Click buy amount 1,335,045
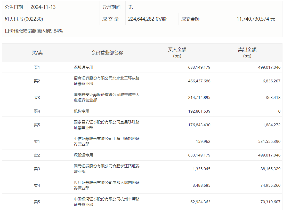Viewport: 283px width, 211px height. [201, 169]
